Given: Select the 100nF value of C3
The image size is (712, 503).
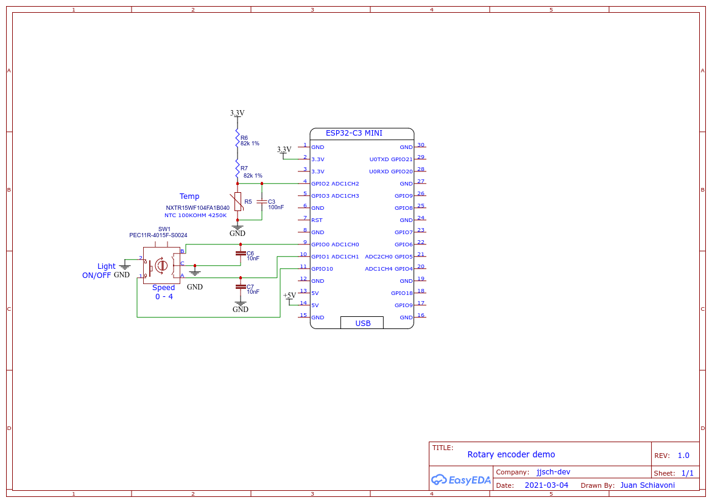Looking at the screenshot, I should click(276, 207).
